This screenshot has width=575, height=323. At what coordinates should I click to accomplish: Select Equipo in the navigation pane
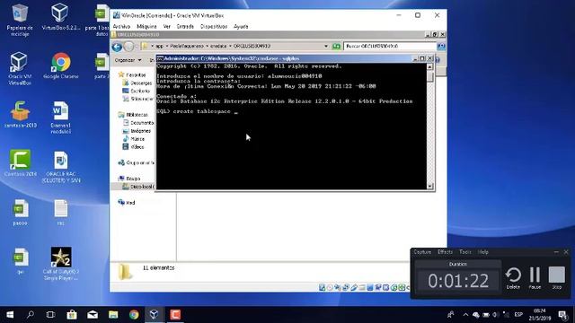point(129,179)
